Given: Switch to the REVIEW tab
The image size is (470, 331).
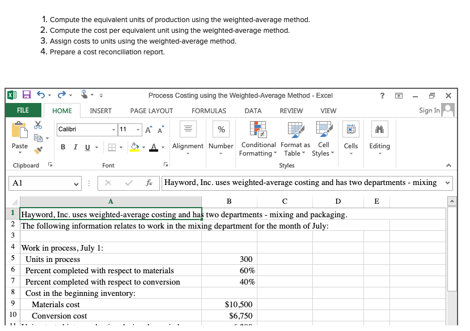Looking at the screenshot, I should pyautogui.click(x=291, y=111).
